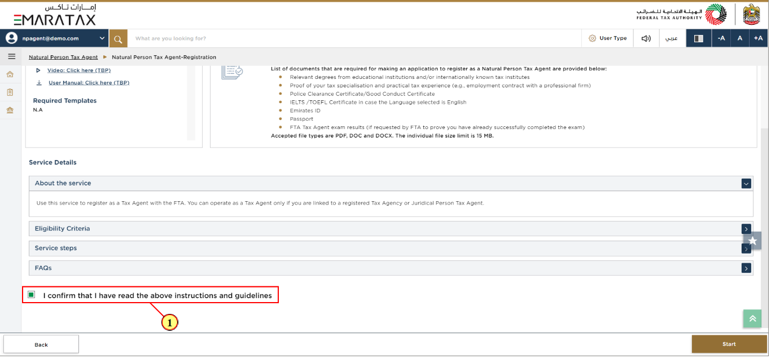
Task: Open the npagent@demo.com account dropdown
Action: [x=55, y=38]
